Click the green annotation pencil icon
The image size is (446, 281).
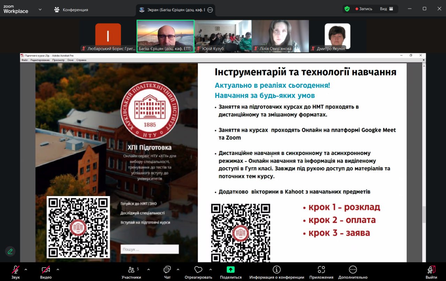click(10, 251)
